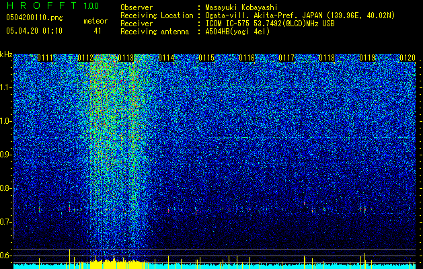Select antenna text A504HB(yagi 4el)

click(x=237, y=32)
